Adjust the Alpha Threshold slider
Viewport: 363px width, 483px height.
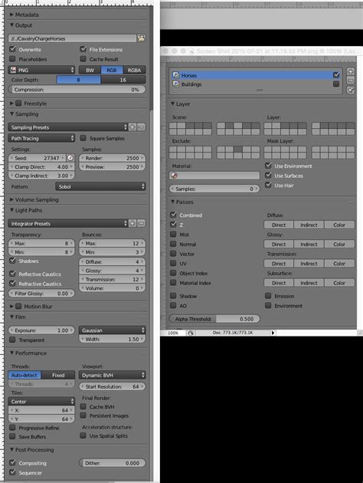click(214, 319)
